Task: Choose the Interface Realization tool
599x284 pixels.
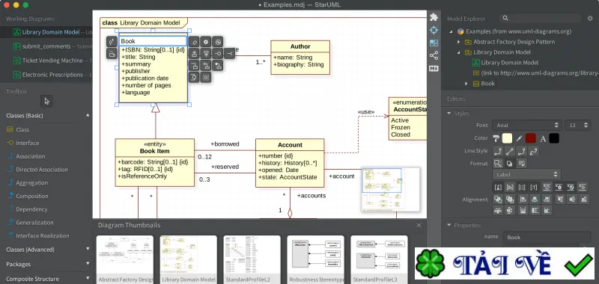Action: pyautogui.click(x=43, y=235)
